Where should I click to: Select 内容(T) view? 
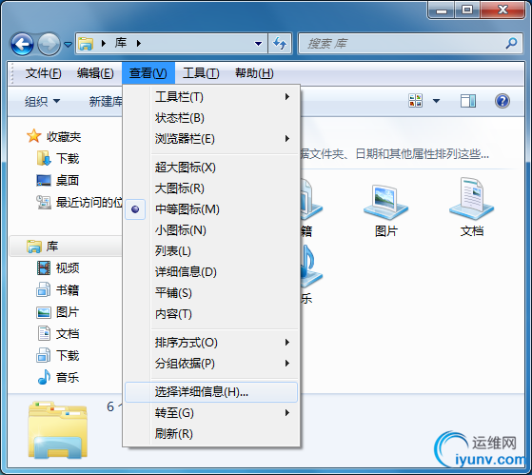click(x=211, y=314)
